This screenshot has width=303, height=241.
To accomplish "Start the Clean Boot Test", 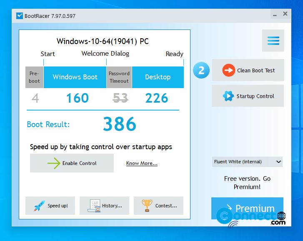I will click(248, 70).
